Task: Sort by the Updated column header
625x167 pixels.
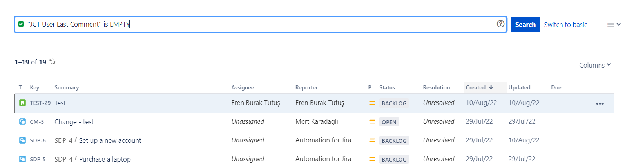Action: tap(519, 87)
